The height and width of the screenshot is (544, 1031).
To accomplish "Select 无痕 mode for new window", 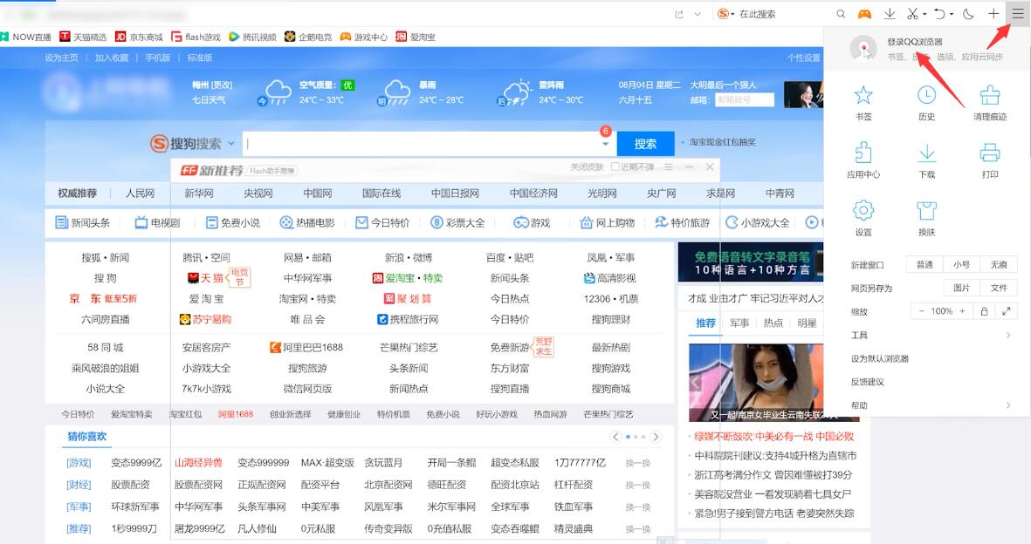I will (999, 264).
